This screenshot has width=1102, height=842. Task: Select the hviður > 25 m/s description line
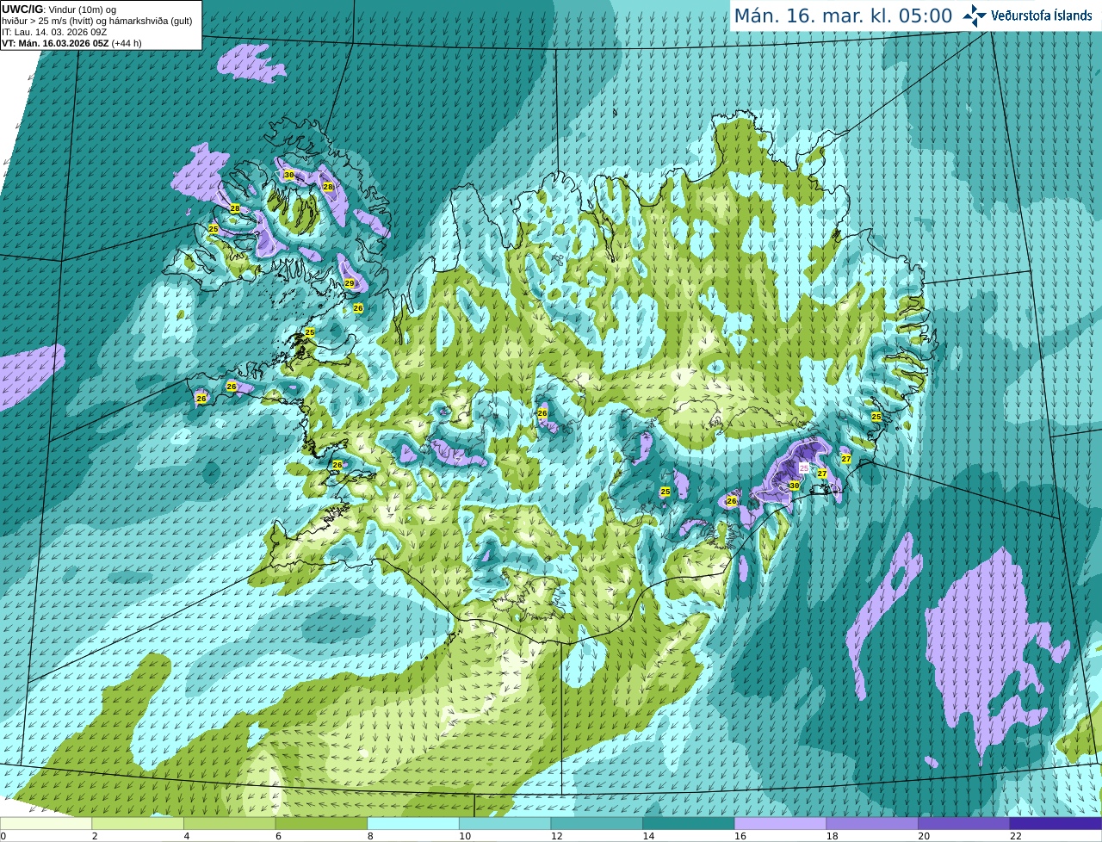click(96, 21)
